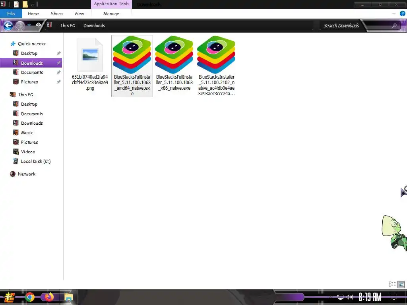Image resolution: width=407 pixels, height=305 pixels.
Task: Click the 8:19 AM clock
Action: 370,297
